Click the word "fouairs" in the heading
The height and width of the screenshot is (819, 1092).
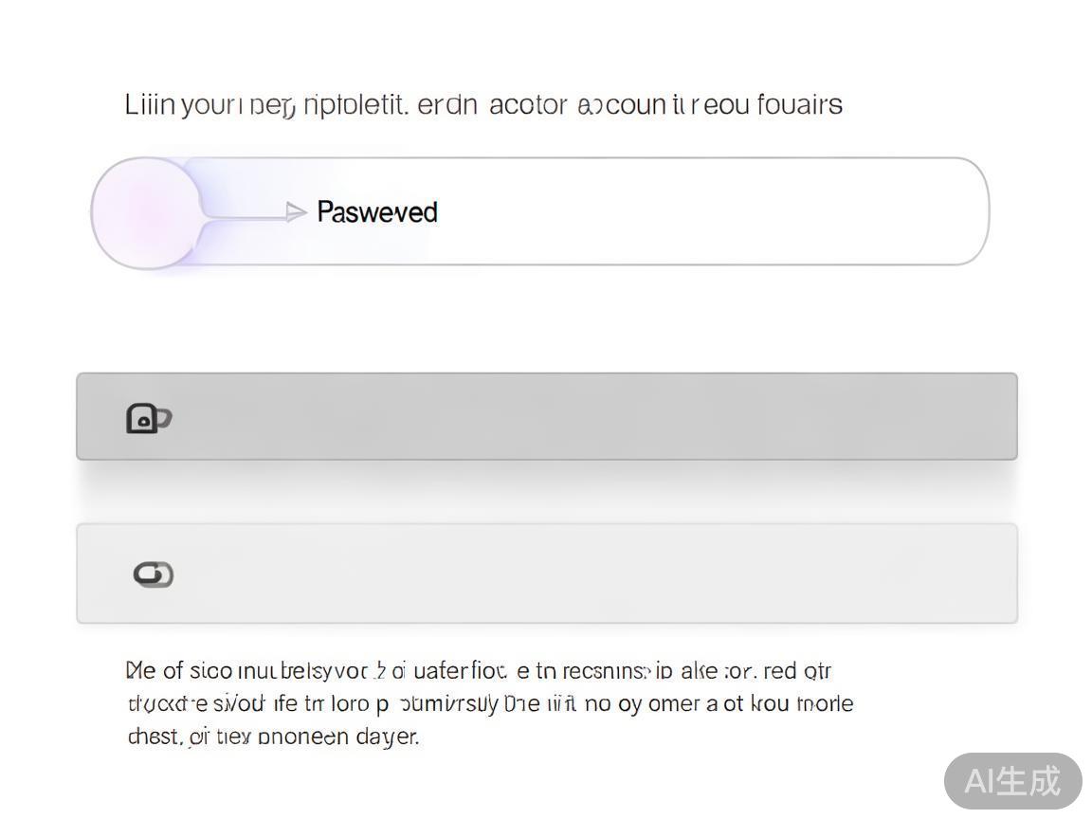[x=800, y=104]
